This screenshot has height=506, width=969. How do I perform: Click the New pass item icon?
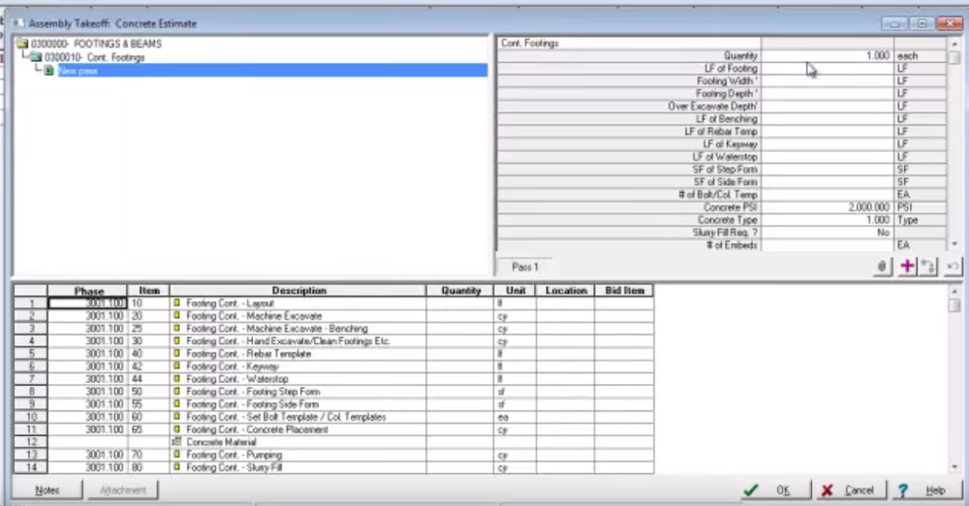pyautogui.click(x=48, y=71)
